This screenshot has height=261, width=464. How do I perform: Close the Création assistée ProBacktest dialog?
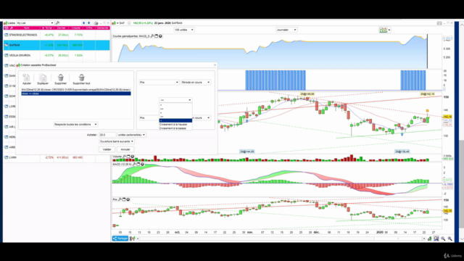pyautogui.click(x=215, y=65)
